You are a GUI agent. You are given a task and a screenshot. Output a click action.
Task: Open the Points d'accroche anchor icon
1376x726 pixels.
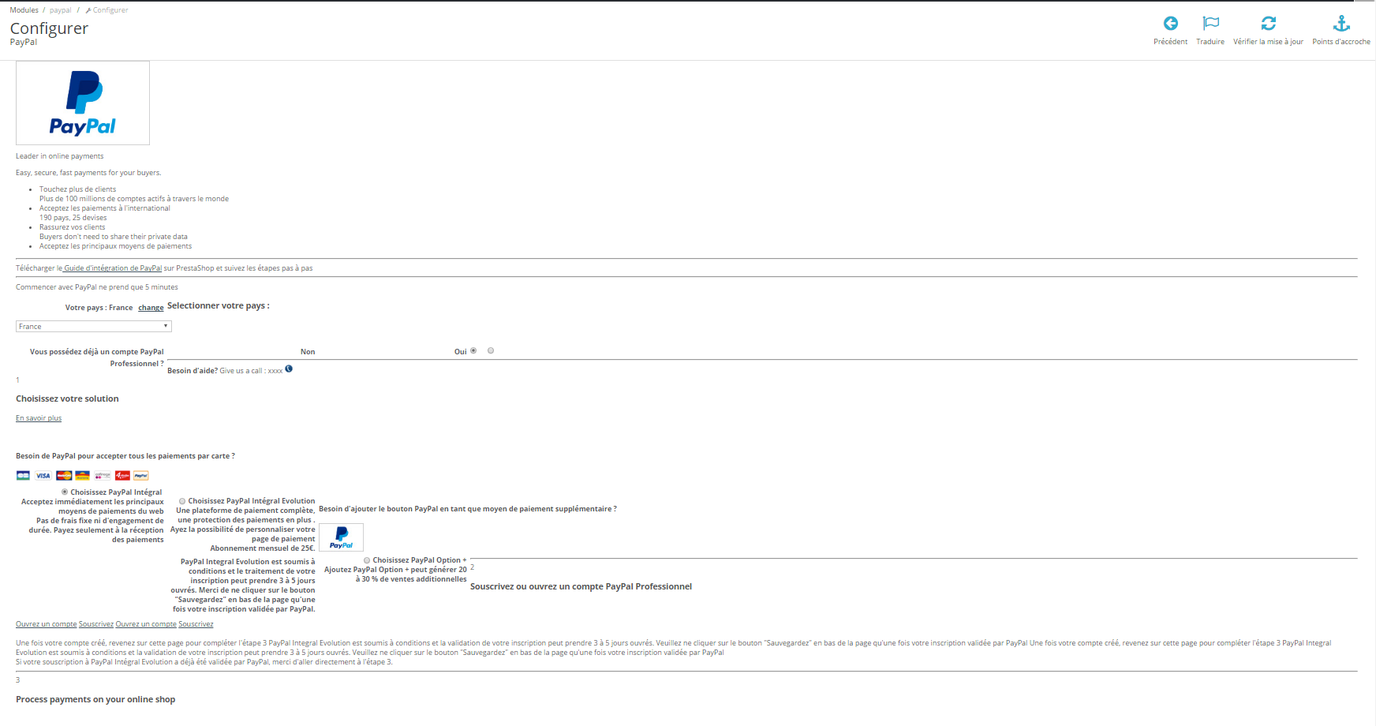pos(1341,24)
